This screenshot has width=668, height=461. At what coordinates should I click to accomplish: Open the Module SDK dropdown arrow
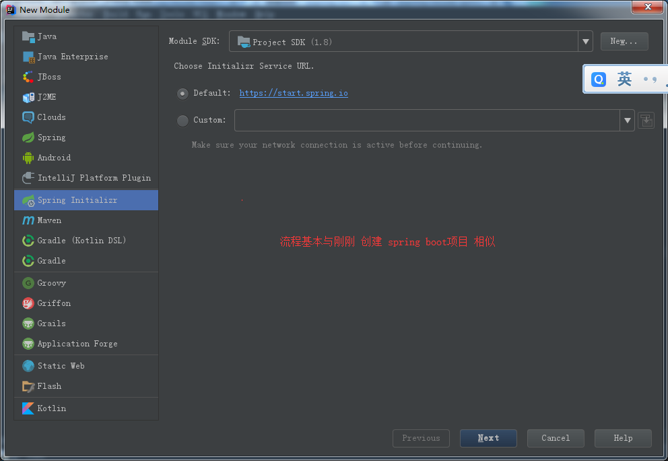click(x=585, y=41)
